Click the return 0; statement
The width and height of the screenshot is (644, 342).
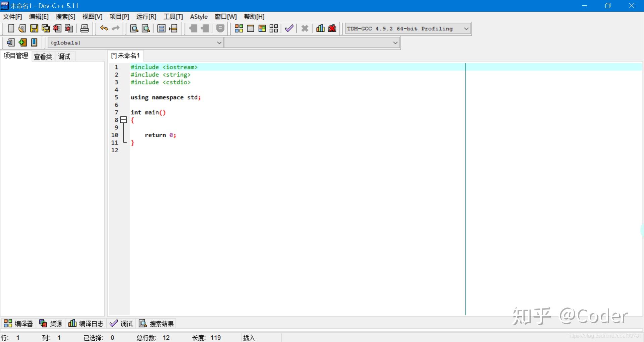tap(160, 135)
